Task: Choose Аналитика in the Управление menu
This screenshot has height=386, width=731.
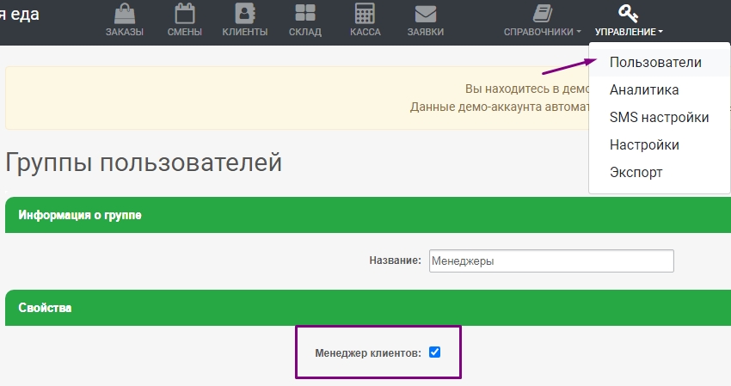Action: point(644,90)
